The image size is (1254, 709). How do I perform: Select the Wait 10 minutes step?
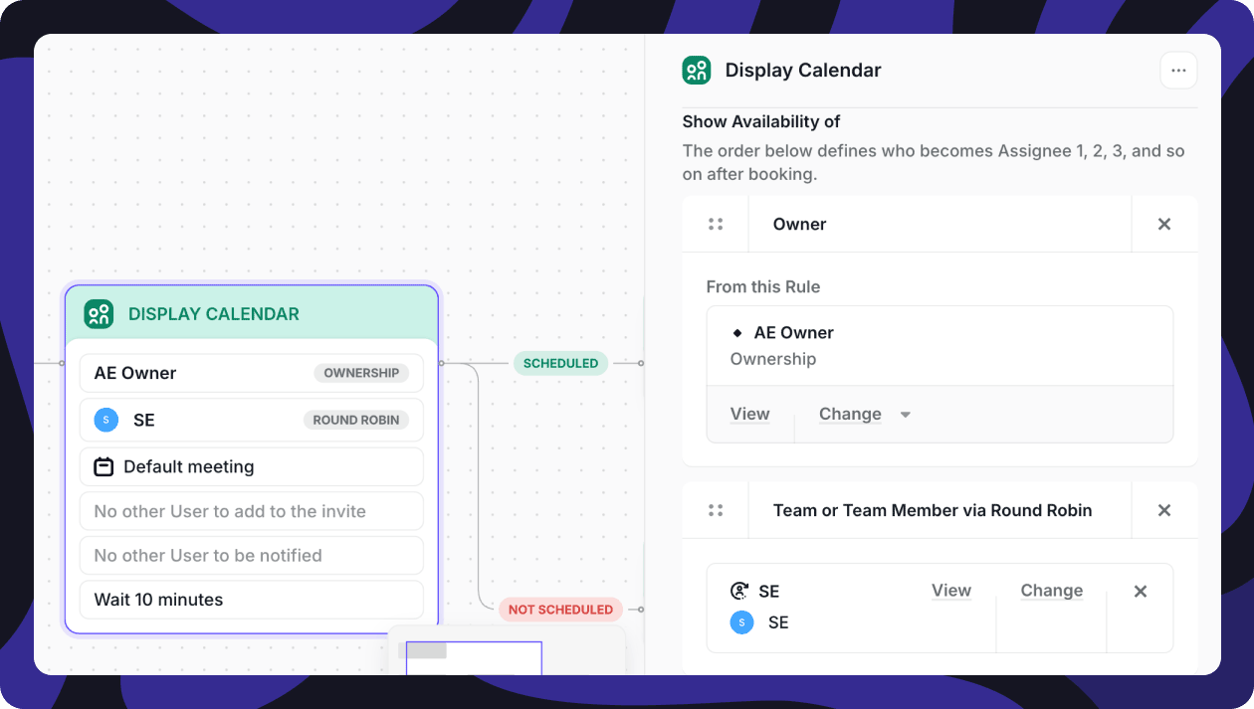pos(251,600)
